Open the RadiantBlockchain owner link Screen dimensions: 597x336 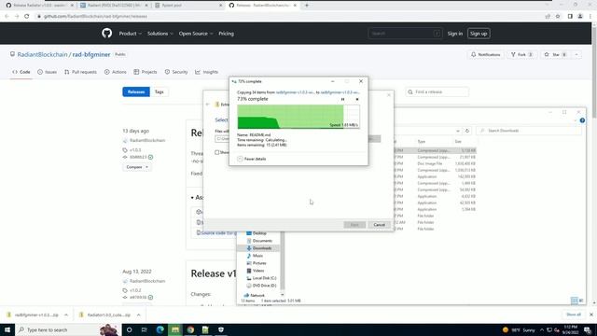coord(42,54)
